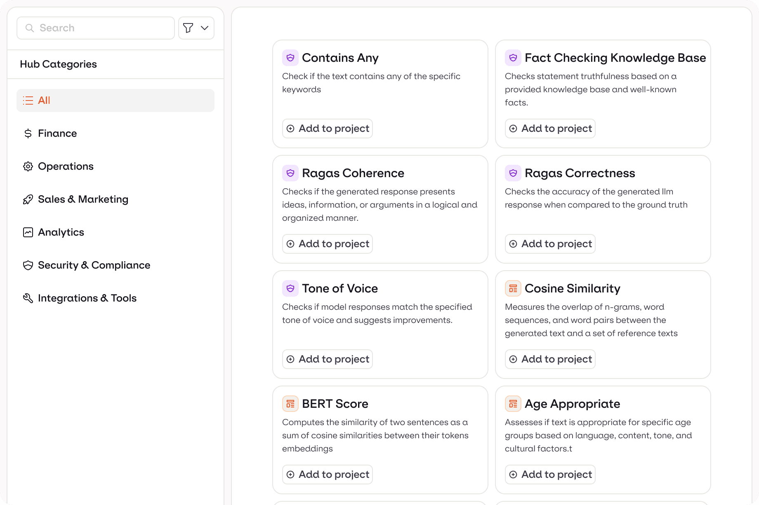Screen dimensions: 759x505
Task: Click the filter funnel icon
Action: (x=188, y=28)
